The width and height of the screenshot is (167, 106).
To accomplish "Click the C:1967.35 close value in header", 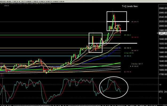I will point(15,2).
